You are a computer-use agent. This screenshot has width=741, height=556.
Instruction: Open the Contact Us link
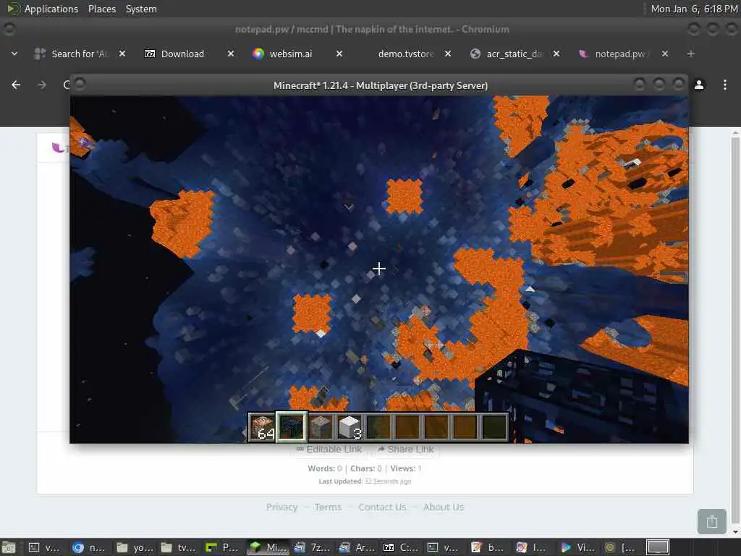pos(382,507)
